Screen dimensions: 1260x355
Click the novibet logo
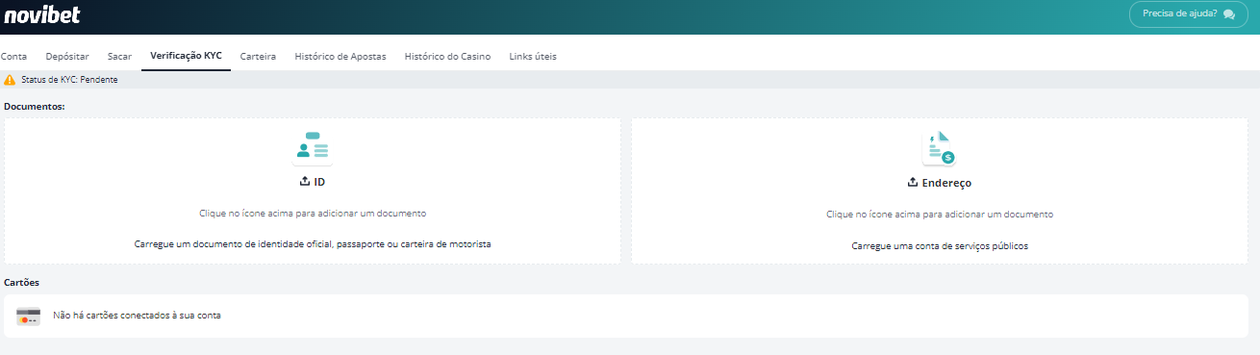(x=42, y=14)
